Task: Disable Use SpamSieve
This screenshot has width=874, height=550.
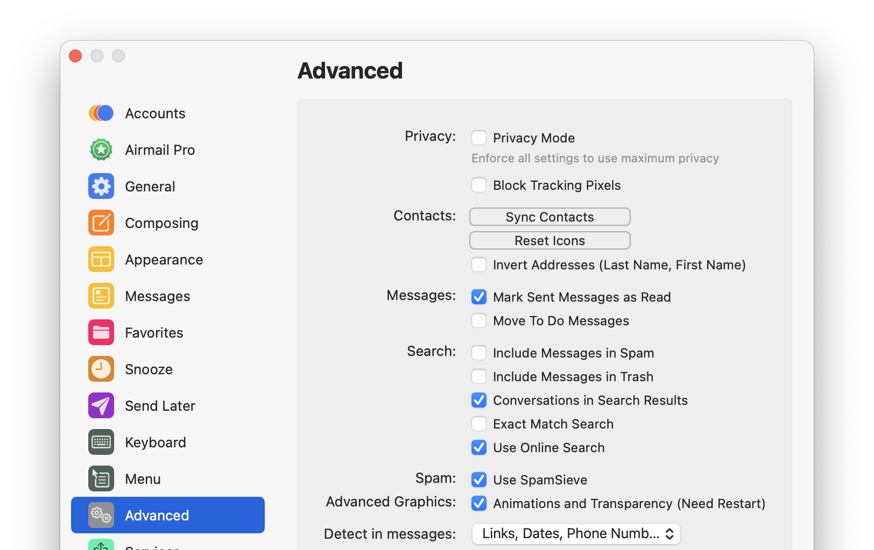Action: (479, 480)
